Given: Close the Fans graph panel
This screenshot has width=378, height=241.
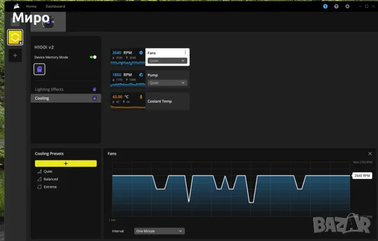Looking at the screenshot, I should pos(370,154).
